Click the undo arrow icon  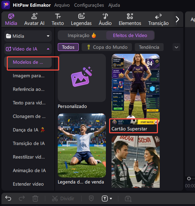coord(8,199)
